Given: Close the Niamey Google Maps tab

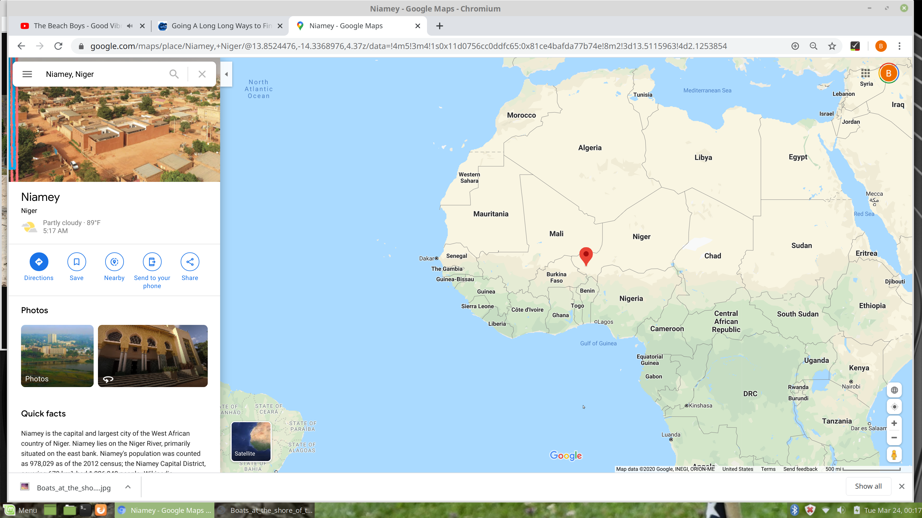Looking at the screenshot, I should tap(418, 26).
